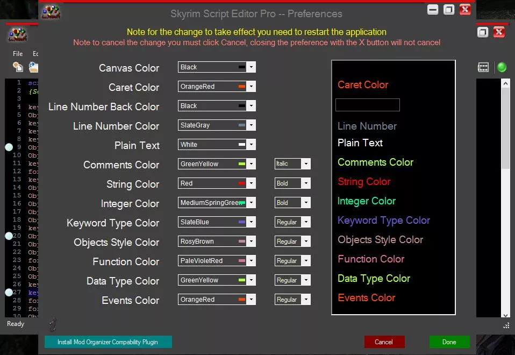Change String Color font style from Bold
Screen dimensions: 515x355
[306, 183]
